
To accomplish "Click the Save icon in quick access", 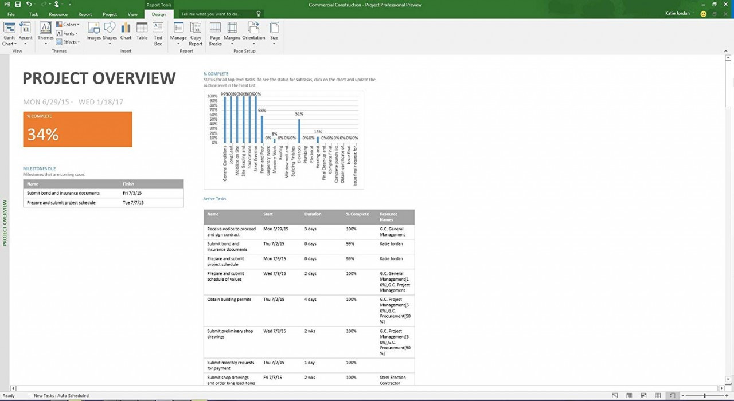I will tap(18, 5).
